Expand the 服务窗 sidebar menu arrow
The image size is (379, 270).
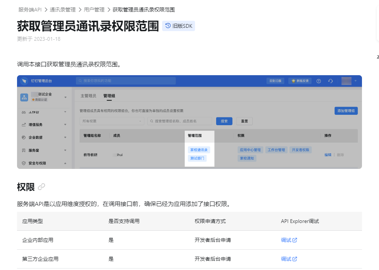point(65,150)
